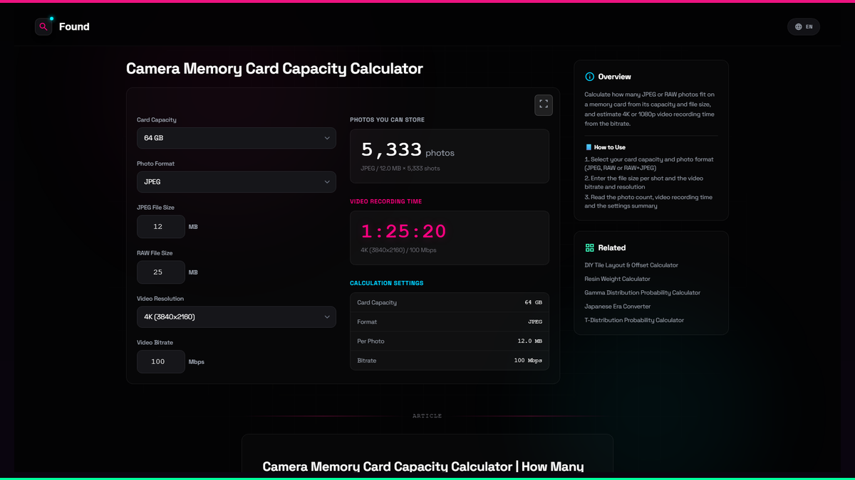Click the Card Capacity 64 GB settings row
The height and width of the screenshot is (480, 855).
450,302
